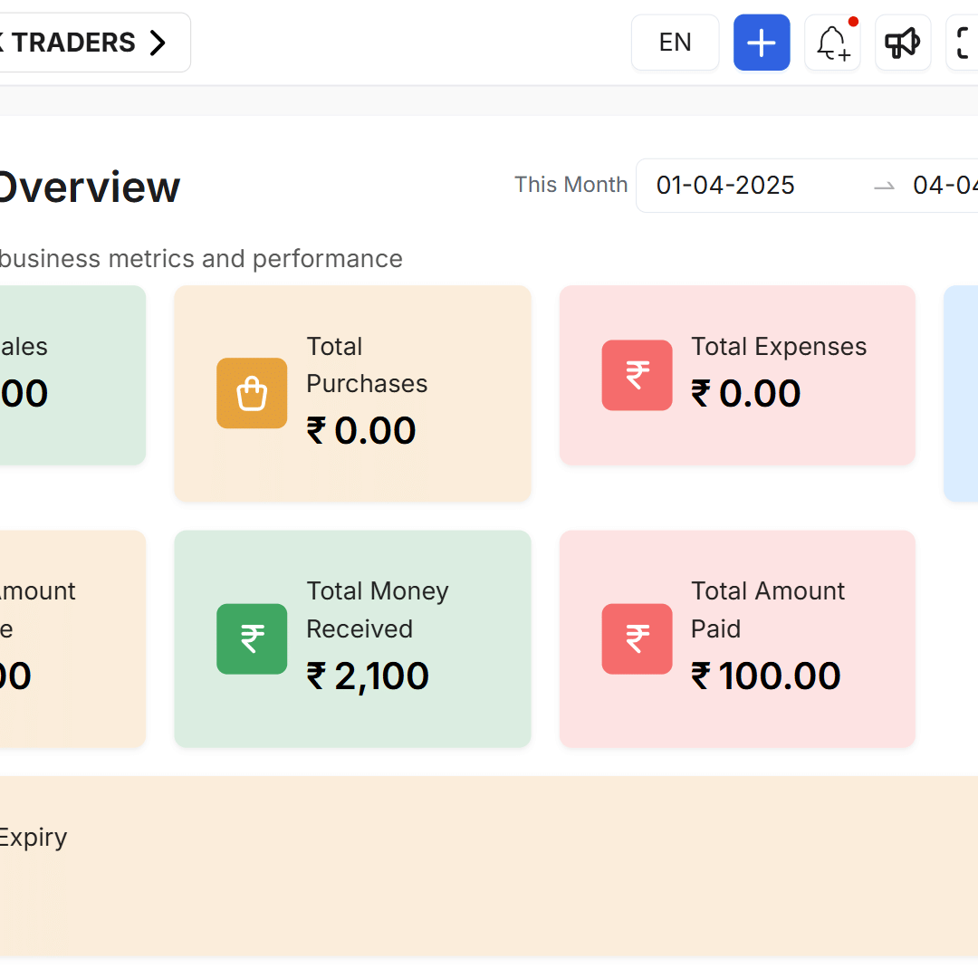Click the 'This Month' label

(x=570, y=185)
